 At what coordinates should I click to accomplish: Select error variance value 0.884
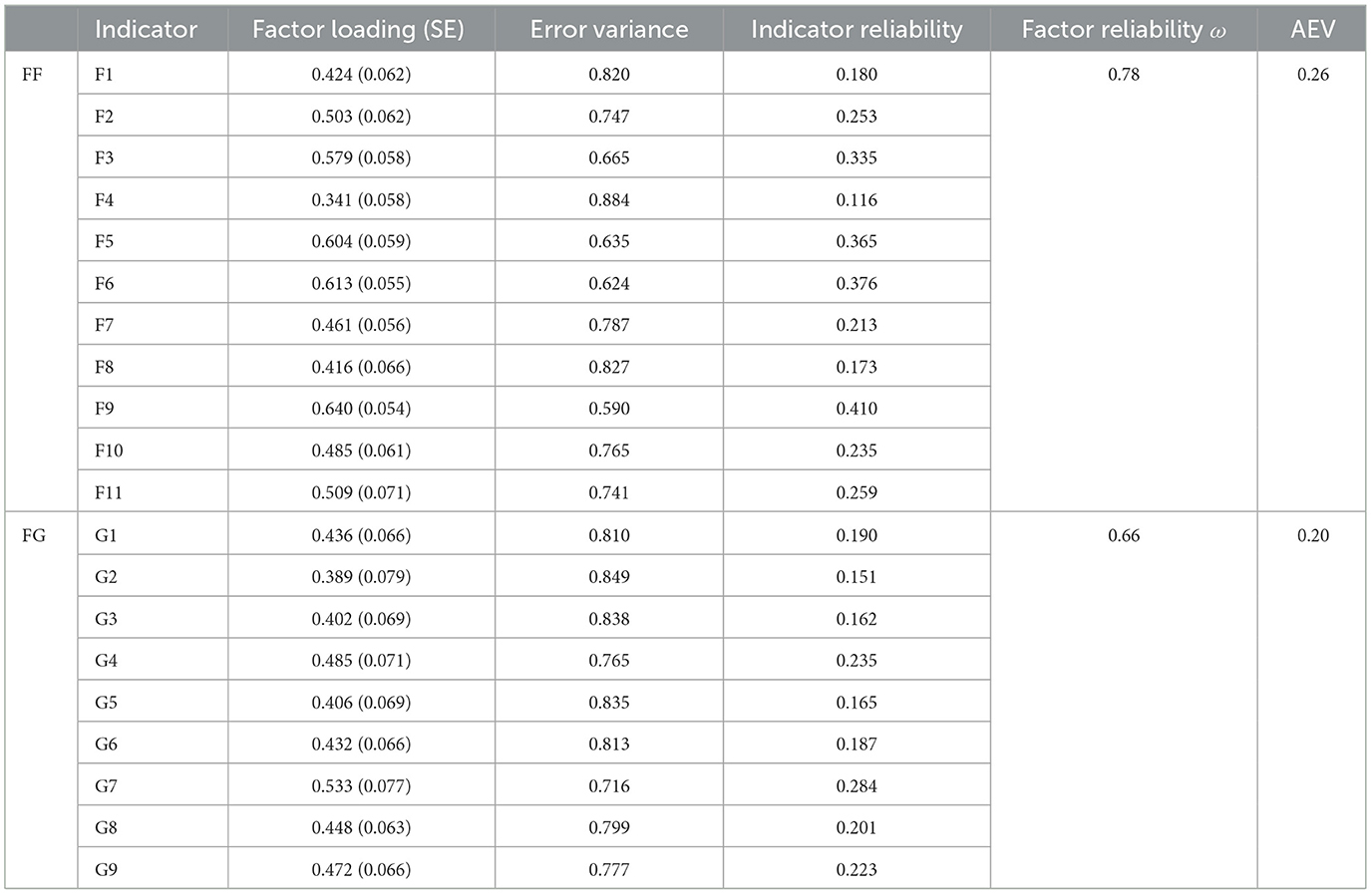tap(609, 200)
